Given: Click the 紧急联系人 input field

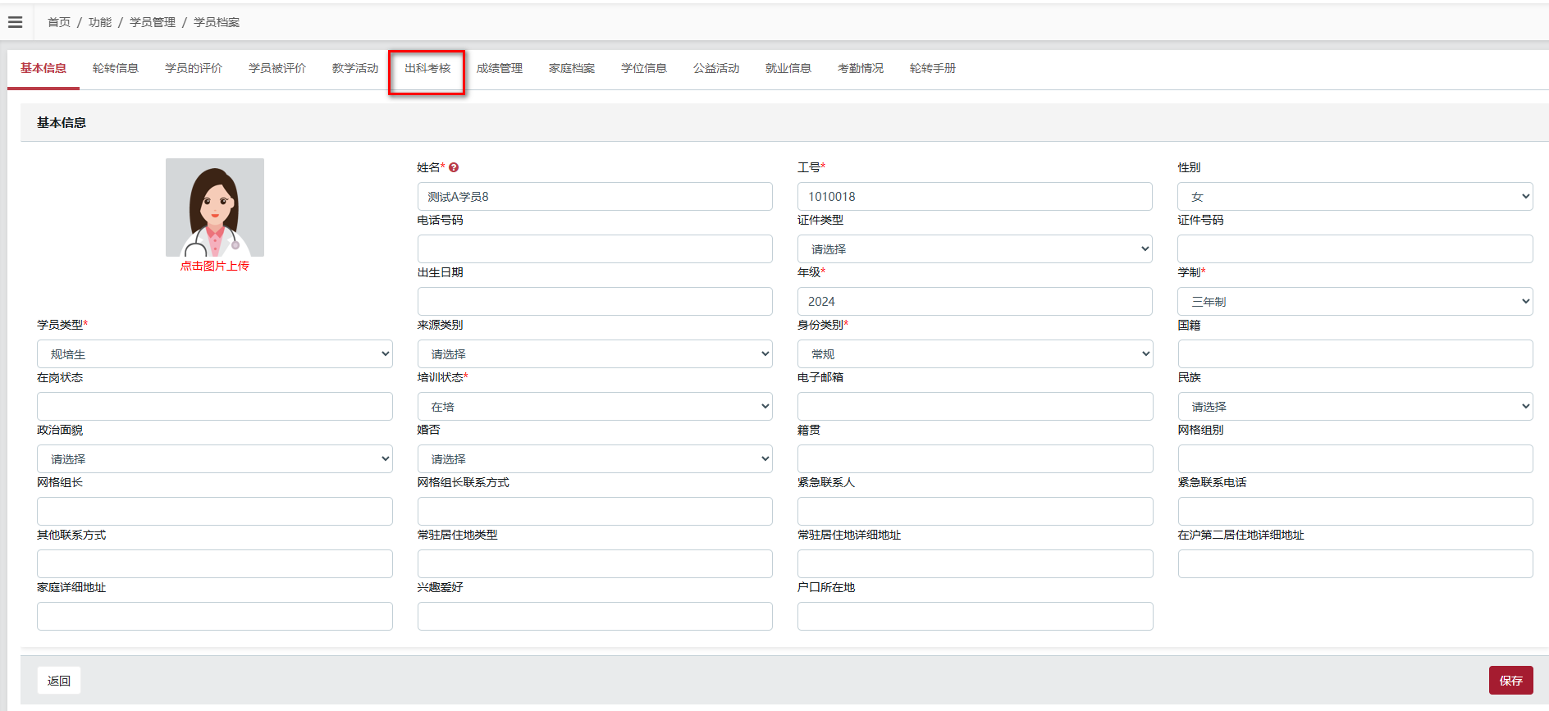Looking at the screenshot, I should click(975, 512).
